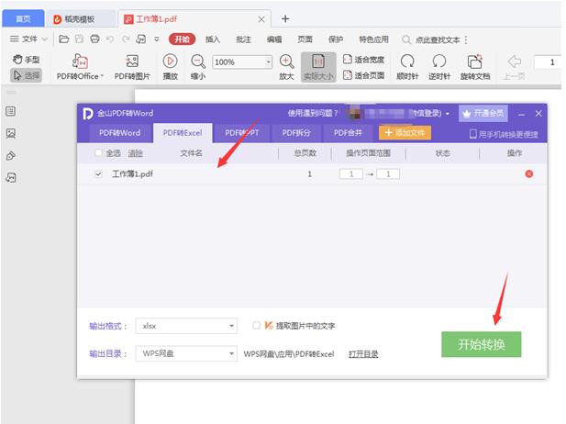The image size is (566, 424).
Task: Activate the Select tool (选择)
Action: pos(26,75)
